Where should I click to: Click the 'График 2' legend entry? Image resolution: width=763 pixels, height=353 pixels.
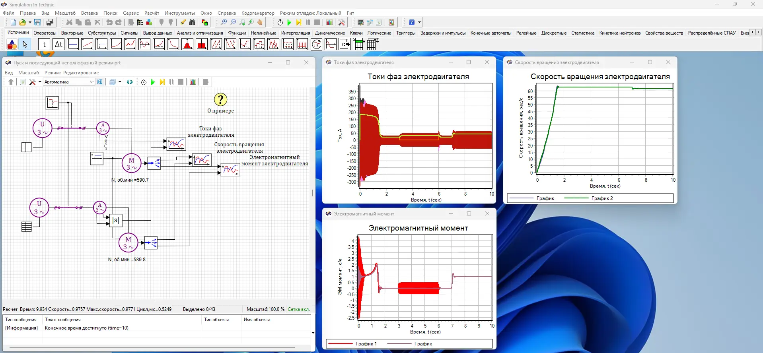pyautogui.click(x=602, y=198)
